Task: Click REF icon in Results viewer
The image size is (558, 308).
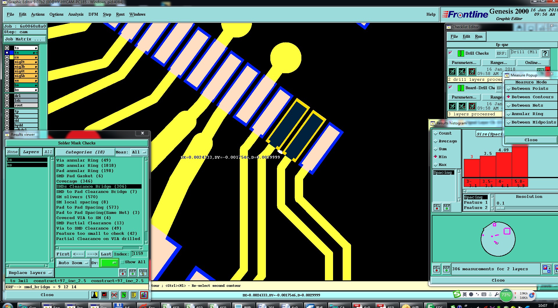Action: point(133,272)
